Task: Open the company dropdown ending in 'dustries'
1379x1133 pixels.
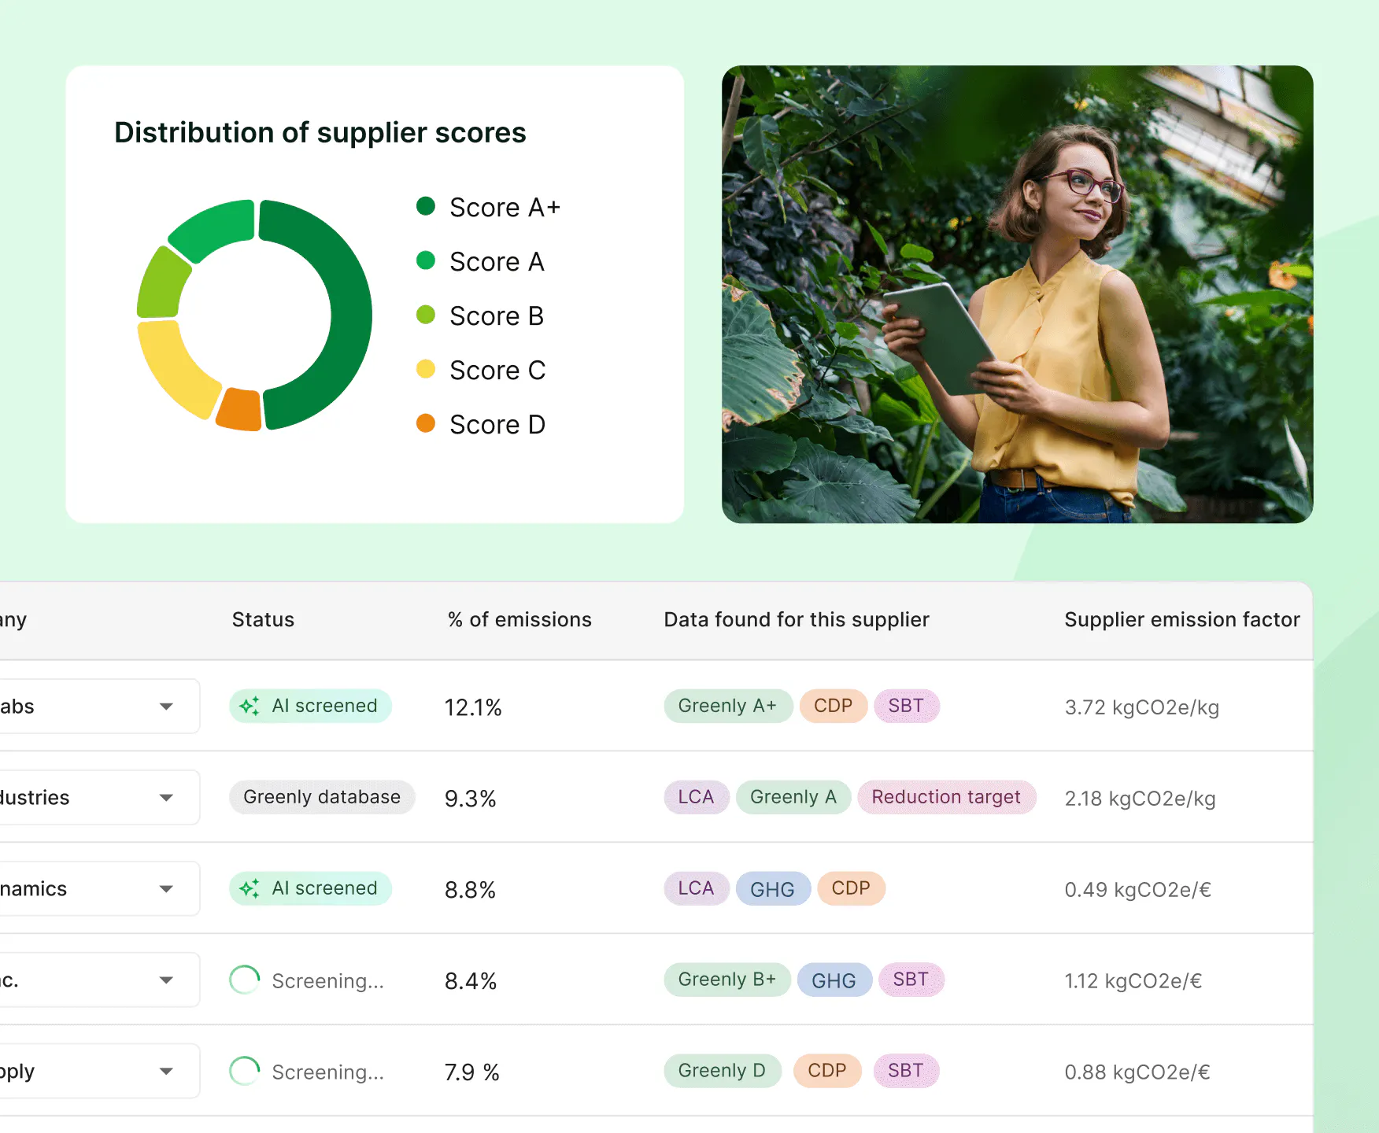Action: coord(99,797)
